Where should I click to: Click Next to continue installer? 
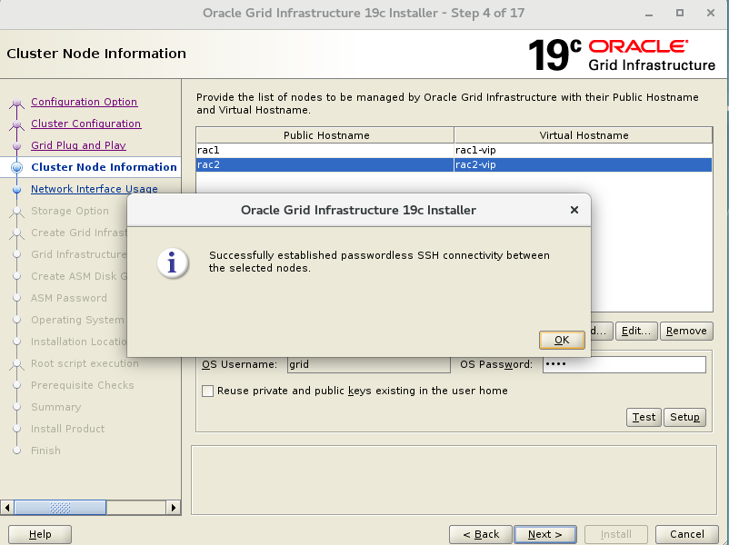[545, 534]
